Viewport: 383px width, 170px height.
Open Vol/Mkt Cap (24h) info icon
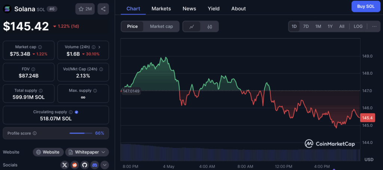tap(101, 69)
